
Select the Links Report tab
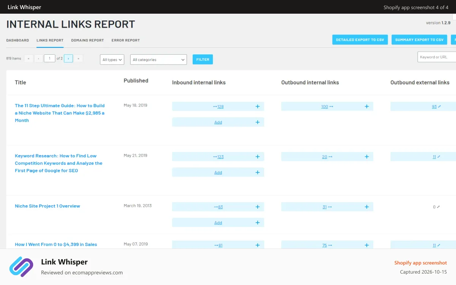tap(50, 40)
